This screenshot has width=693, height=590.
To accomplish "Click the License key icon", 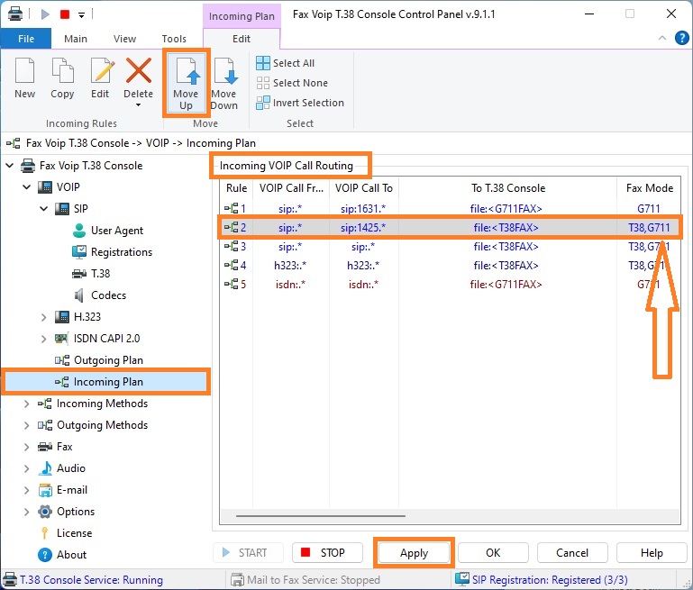I will point(44,533).
